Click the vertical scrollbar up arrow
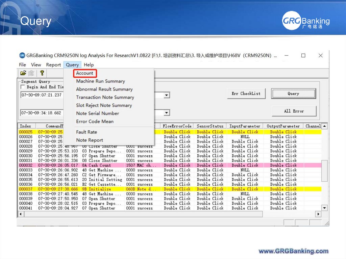Viewport: 346px width, 259px height. [x=324, y=126]
